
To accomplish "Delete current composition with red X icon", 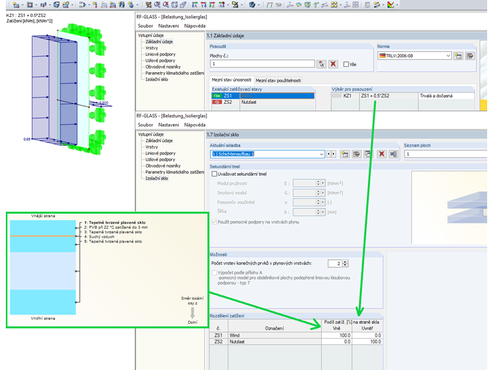I will coord(381,154).
